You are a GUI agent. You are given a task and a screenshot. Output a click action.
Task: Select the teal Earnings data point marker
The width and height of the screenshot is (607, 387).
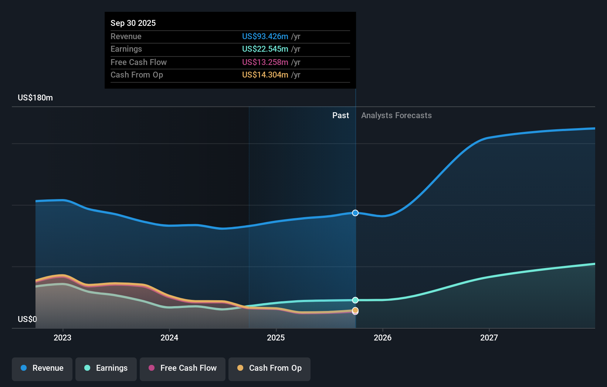(x=355, y=300)
